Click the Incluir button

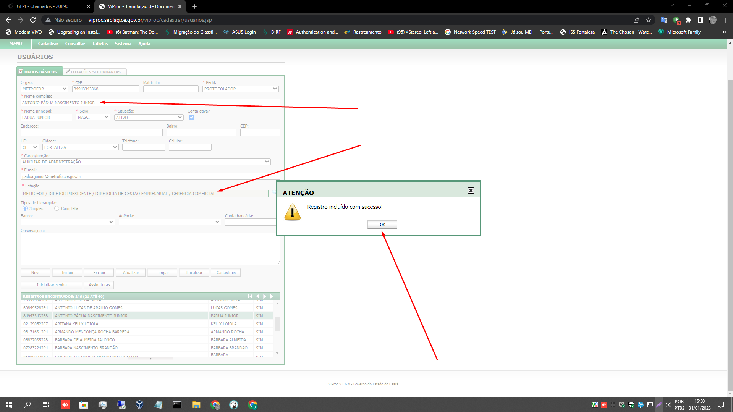click(x=68, y=273)
